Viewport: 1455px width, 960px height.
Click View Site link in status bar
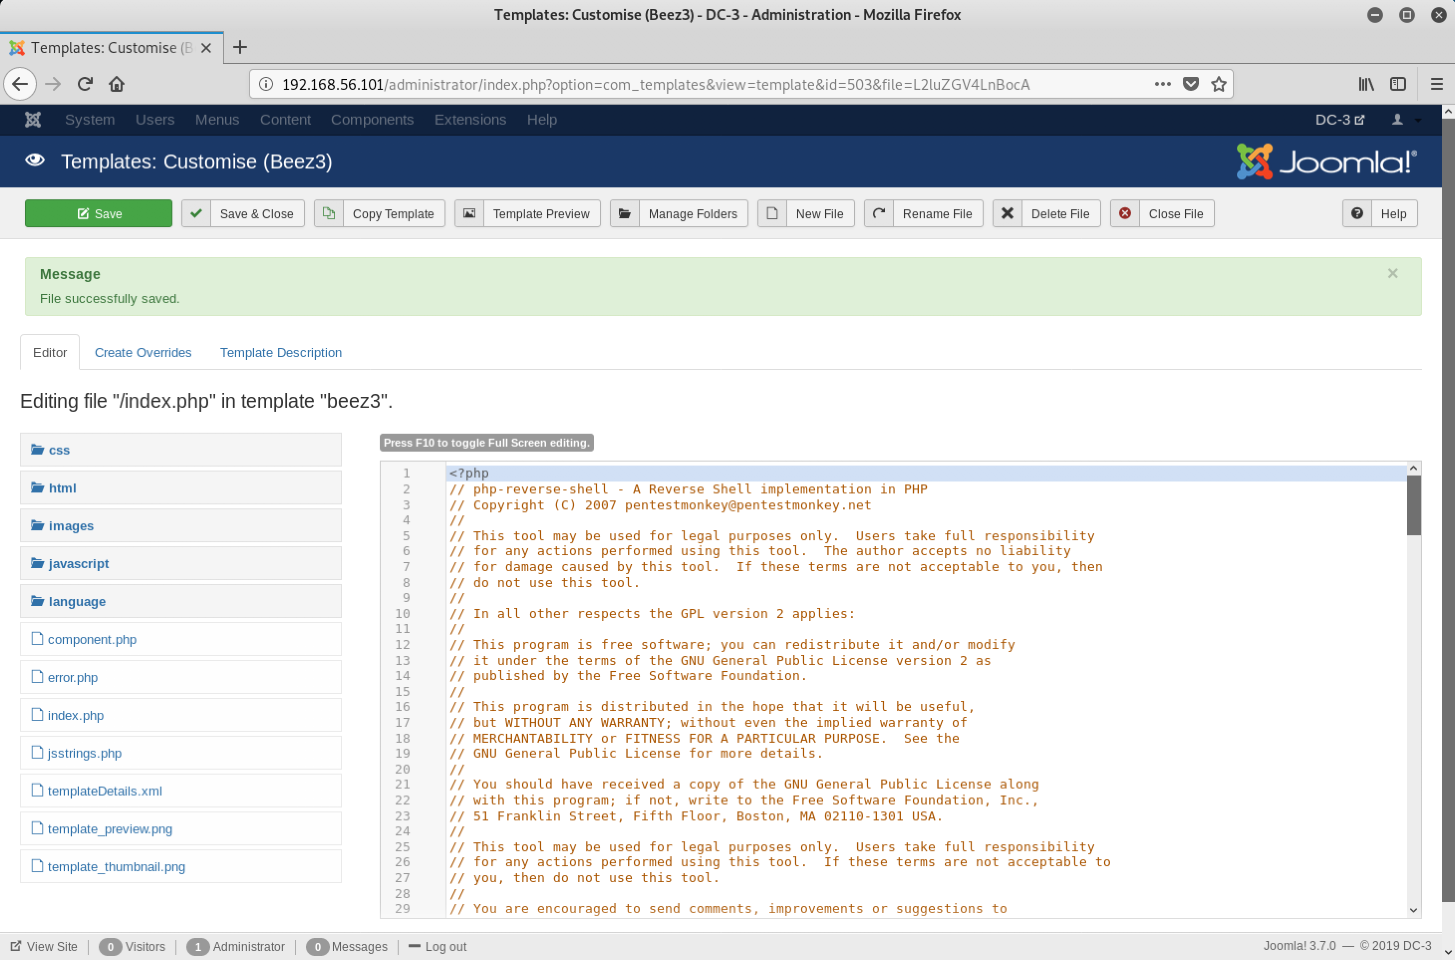(x=44, y=947)
